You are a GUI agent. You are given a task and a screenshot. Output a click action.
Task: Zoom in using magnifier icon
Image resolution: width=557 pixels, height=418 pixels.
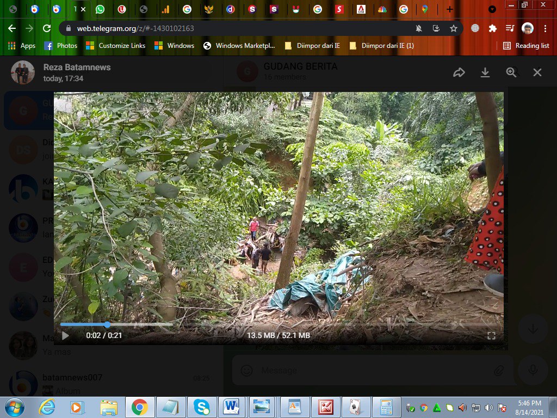(511, 72)
